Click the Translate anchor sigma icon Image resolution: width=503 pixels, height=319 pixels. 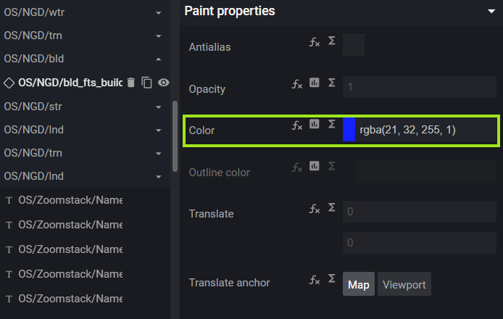point(331,278)
